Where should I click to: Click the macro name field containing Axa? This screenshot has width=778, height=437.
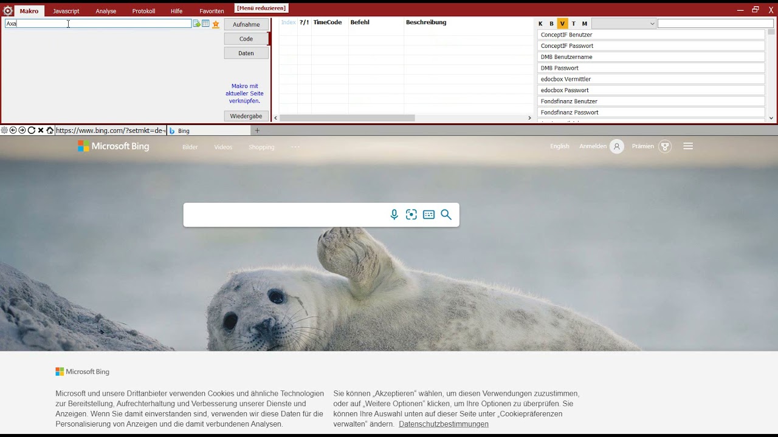point(98,24)
